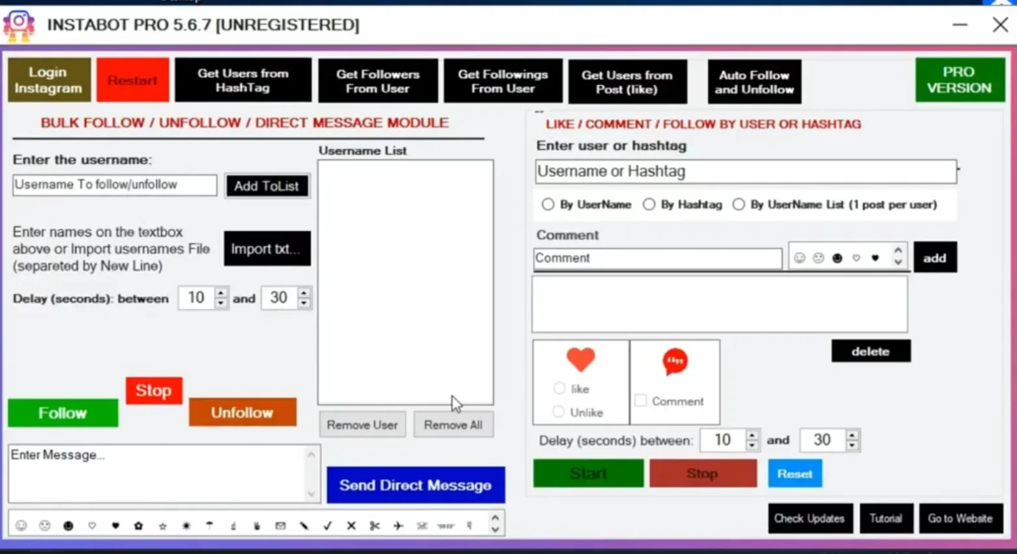Open Get Followers From User module
1017x554 pixels.
[x=378, y=81]
